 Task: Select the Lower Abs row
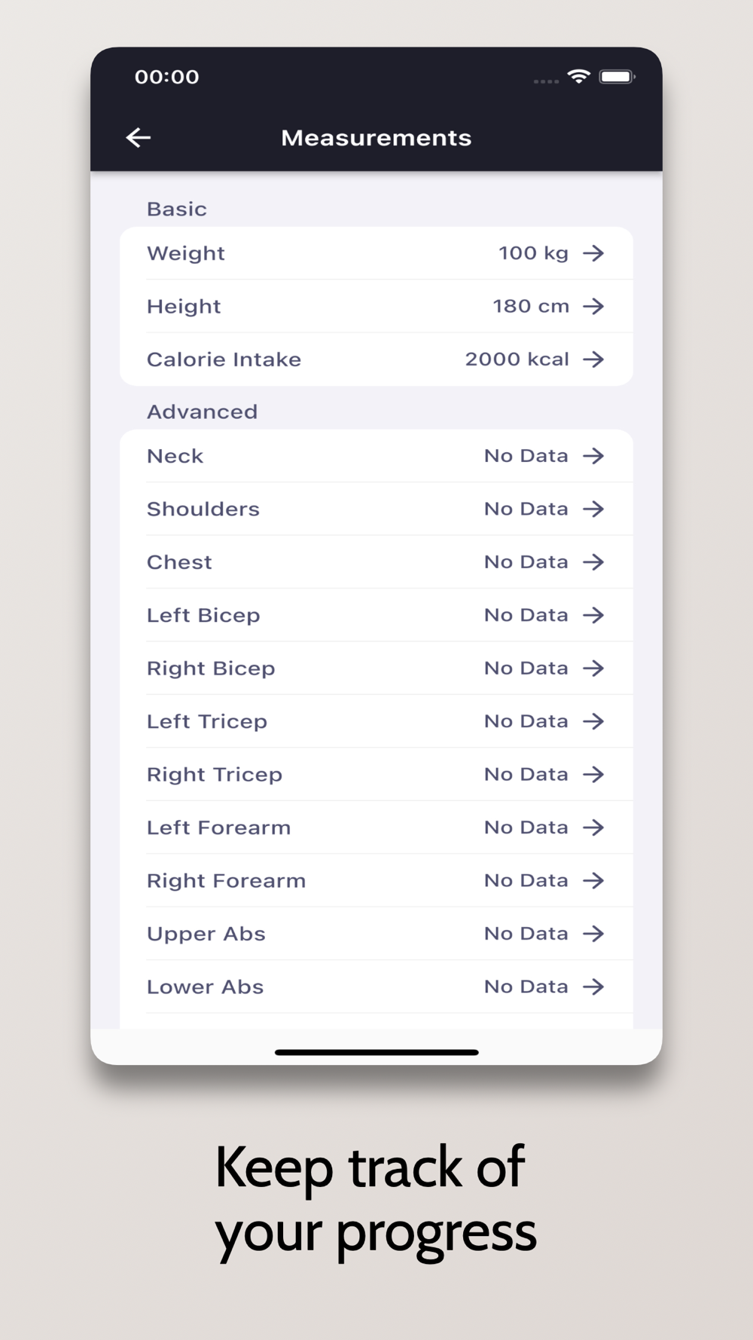pos(375,987)
